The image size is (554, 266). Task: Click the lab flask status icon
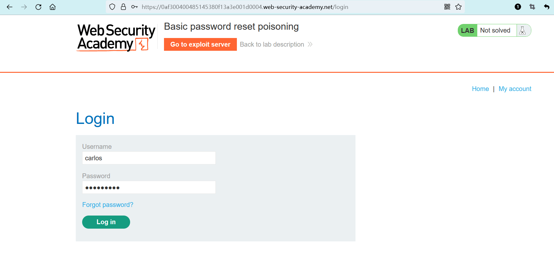tap(523, 31)
